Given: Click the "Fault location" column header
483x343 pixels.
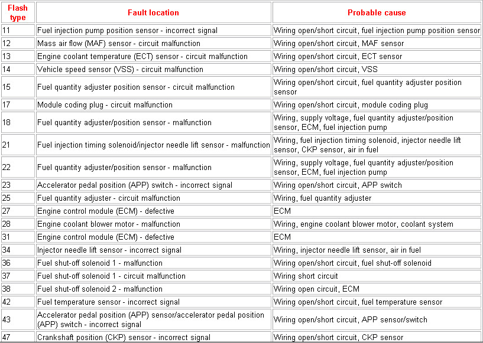Looking at the screenshot, I should (x=153, y=12).
